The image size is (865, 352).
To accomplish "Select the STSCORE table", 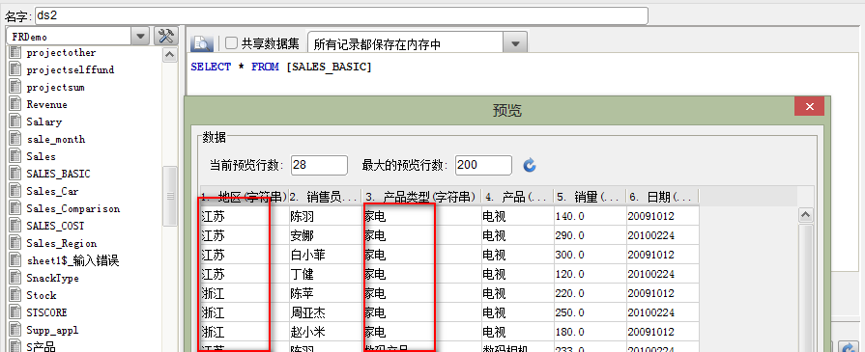I will click(x=47, y=312).
